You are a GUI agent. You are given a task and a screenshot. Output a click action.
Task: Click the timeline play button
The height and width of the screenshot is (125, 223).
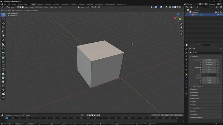click(x=94, y=115)
